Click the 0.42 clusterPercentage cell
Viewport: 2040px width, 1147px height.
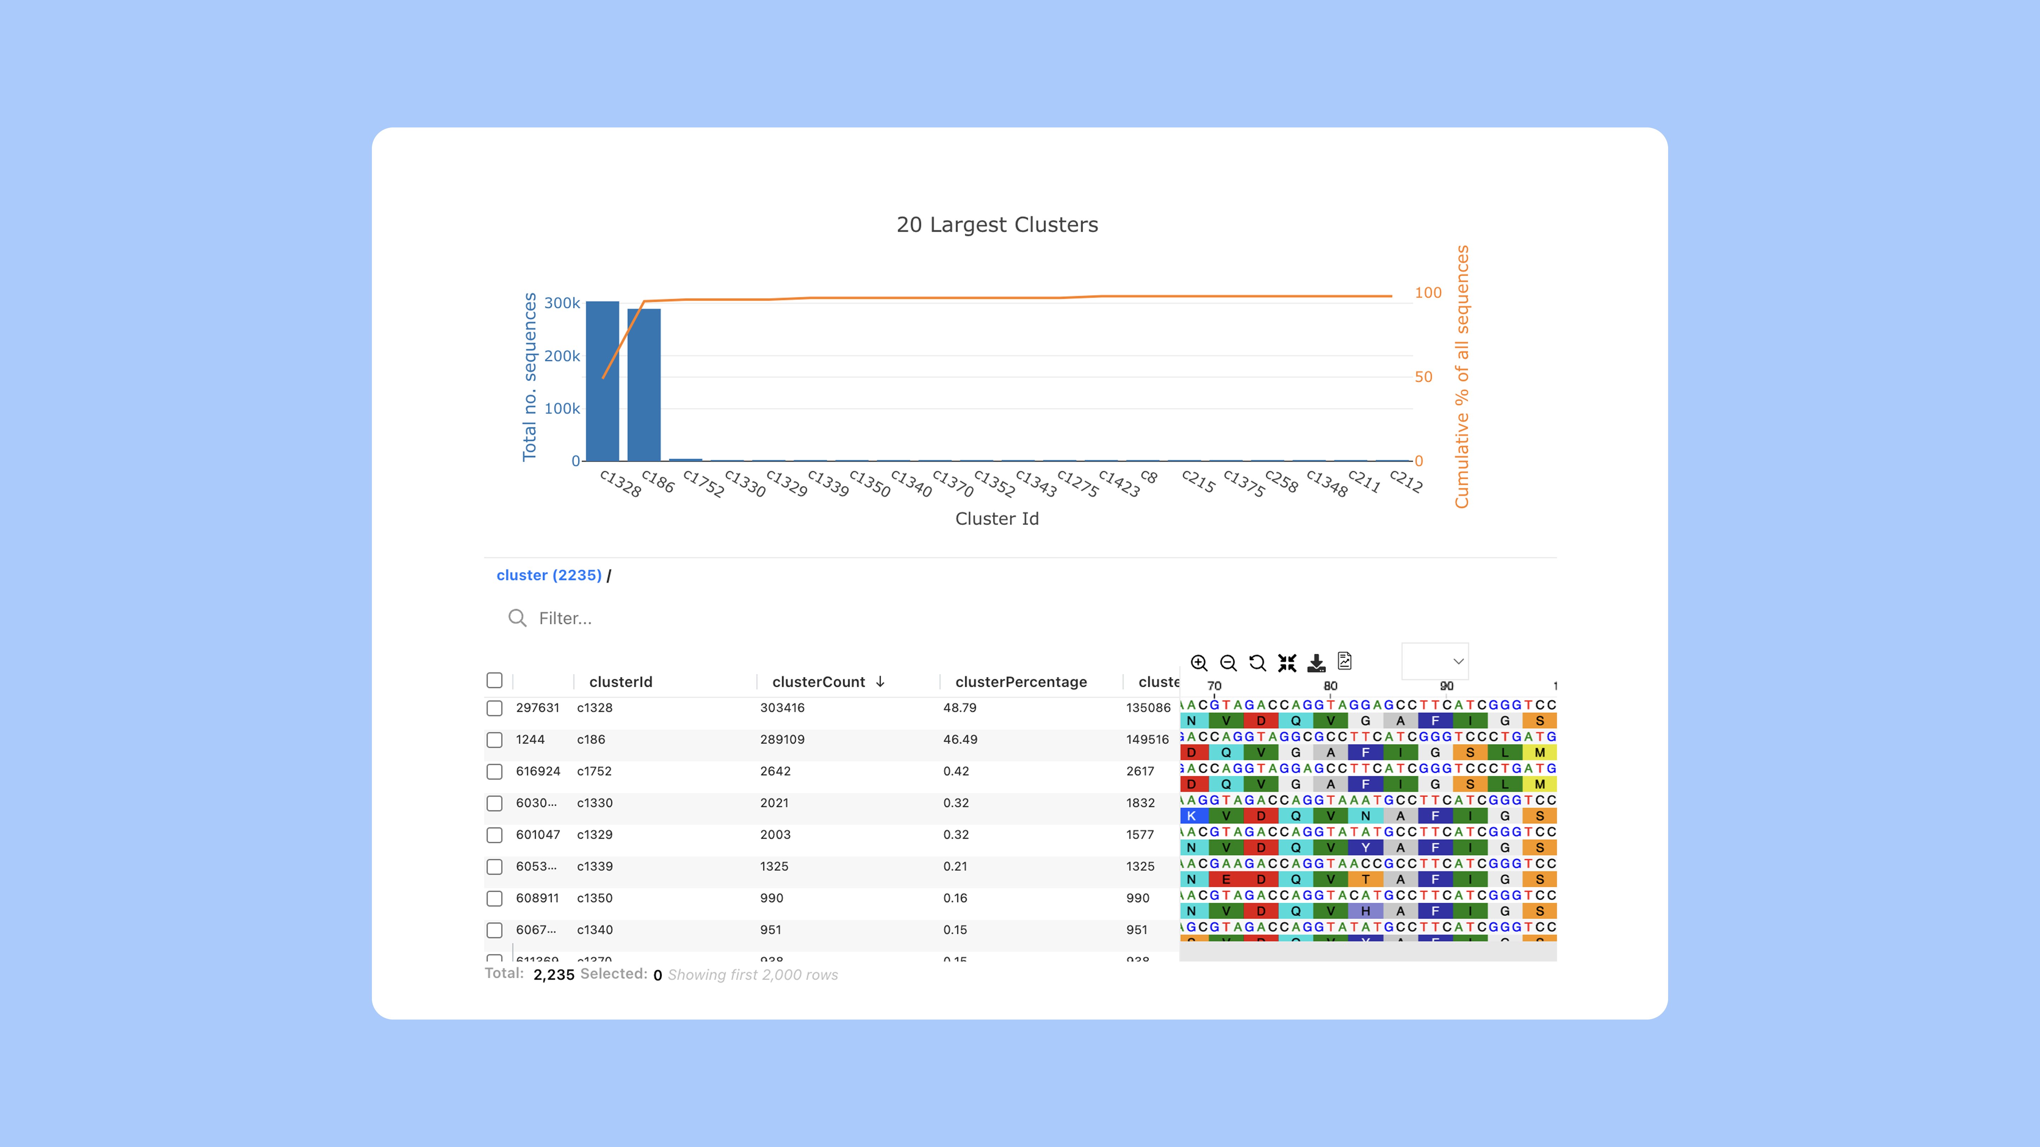tap(956, 771)
